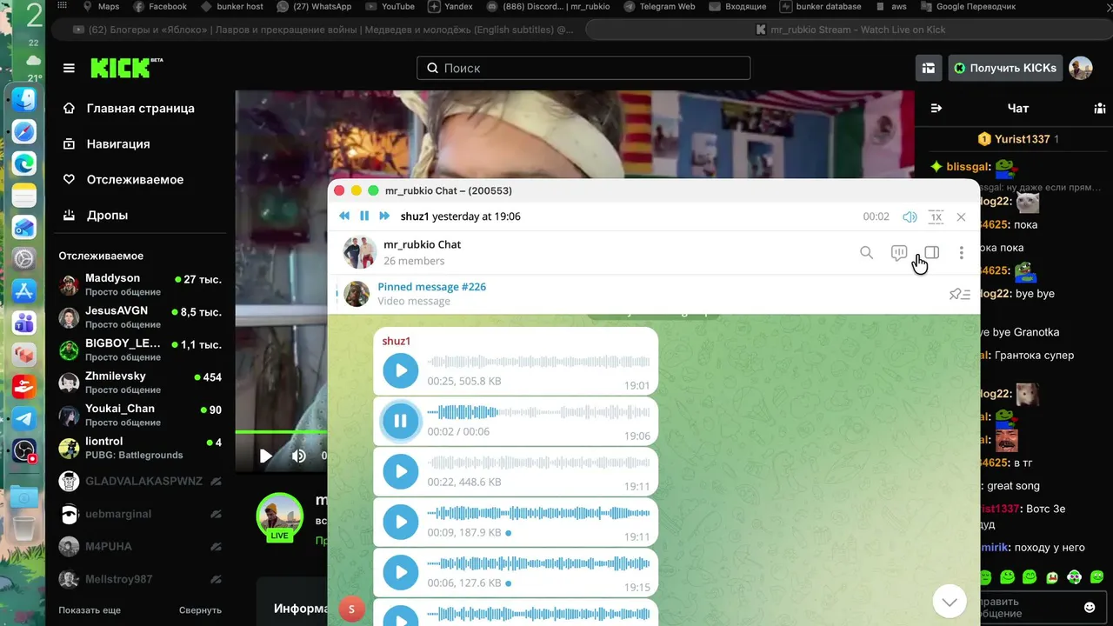
Task: Open Kick profile avatar menu
Action: point(1081,68)
